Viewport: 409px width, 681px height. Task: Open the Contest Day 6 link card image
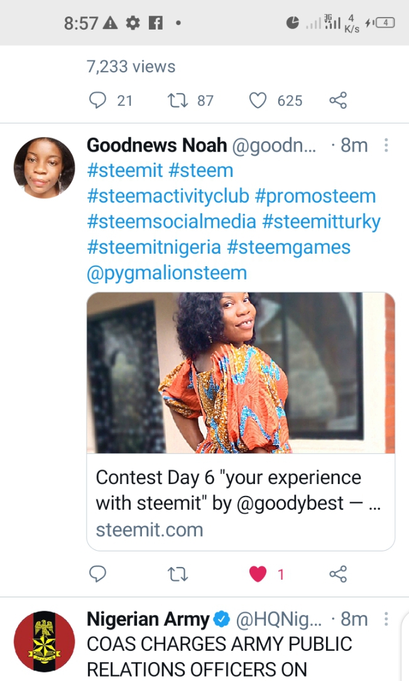(241, 373)
